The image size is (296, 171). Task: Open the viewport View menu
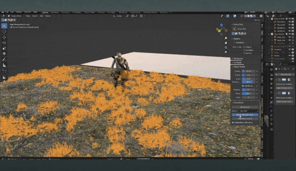point(28,16)
